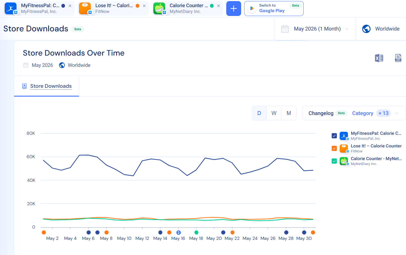
Task: Open the Worldwide country selector in the header
Action: tap(381, 29)
